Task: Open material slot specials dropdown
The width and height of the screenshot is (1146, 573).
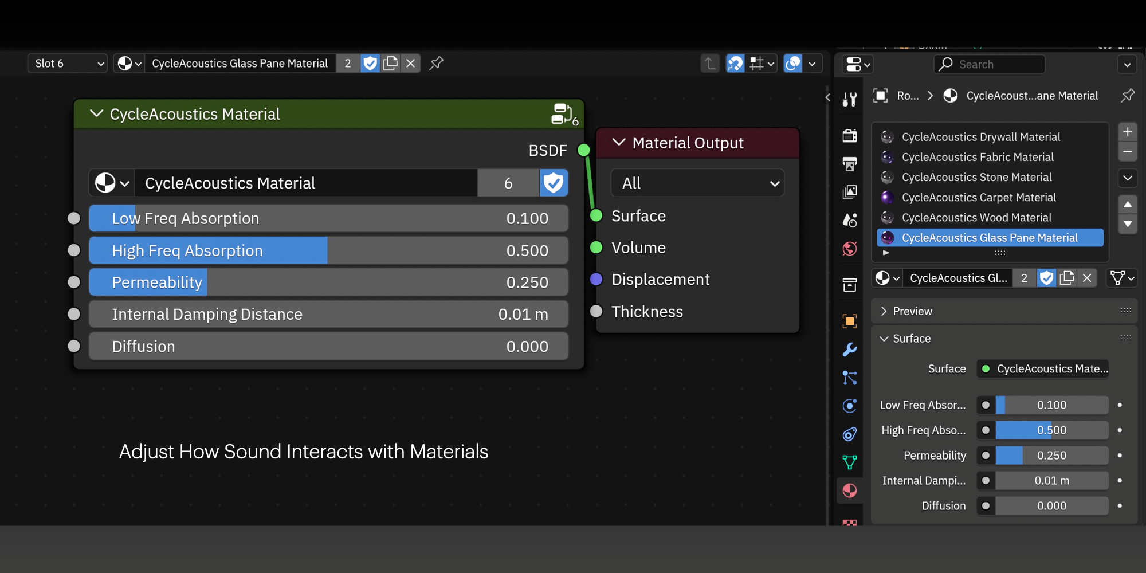Action: (1128, 178)
